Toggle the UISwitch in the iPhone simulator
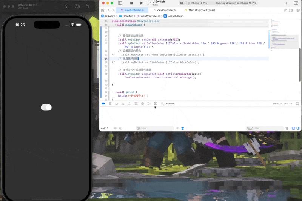 click(46, 107)
